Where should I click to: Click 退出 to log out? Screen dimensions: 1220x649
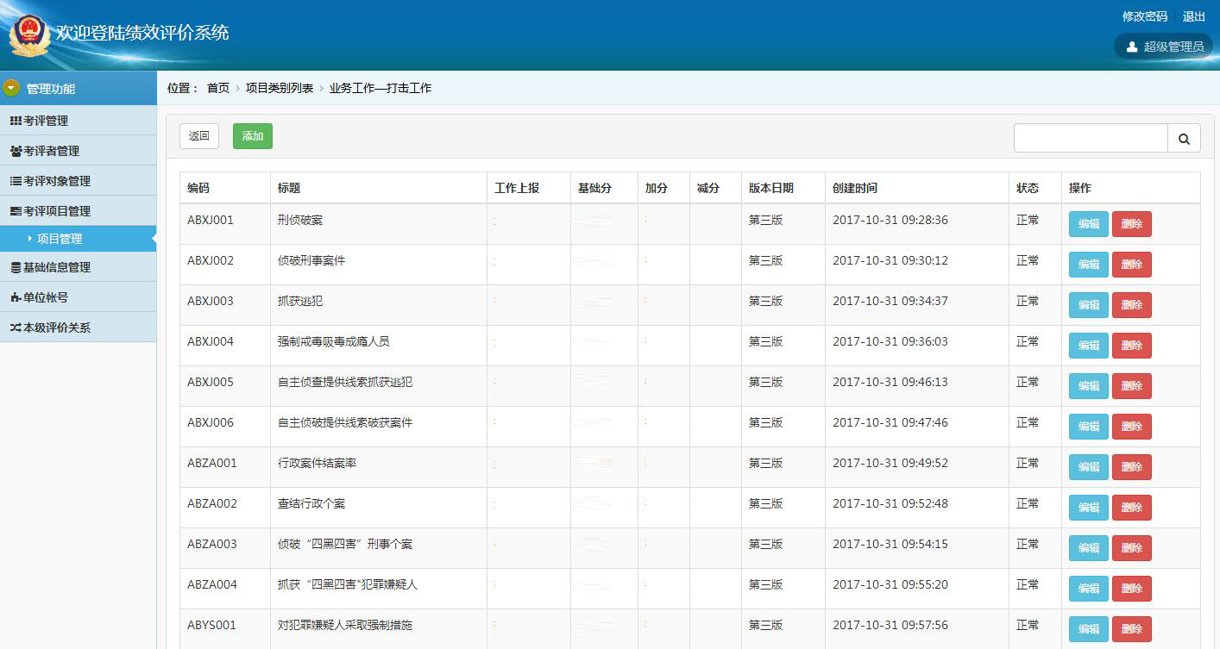click(x=1193, y=16)
